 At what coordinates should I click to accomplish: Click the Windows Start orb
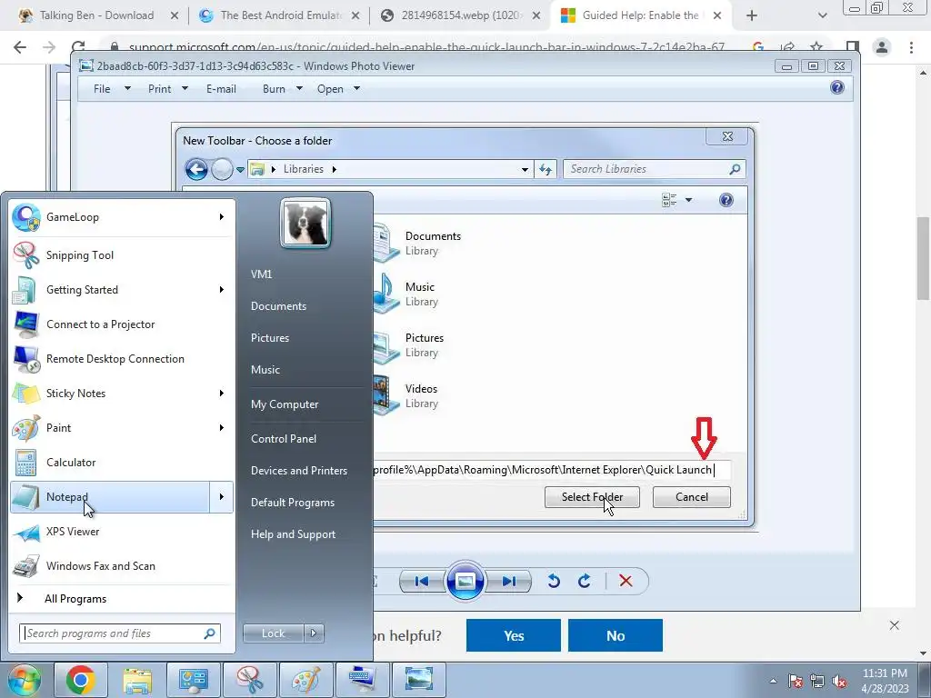[24, 680]
